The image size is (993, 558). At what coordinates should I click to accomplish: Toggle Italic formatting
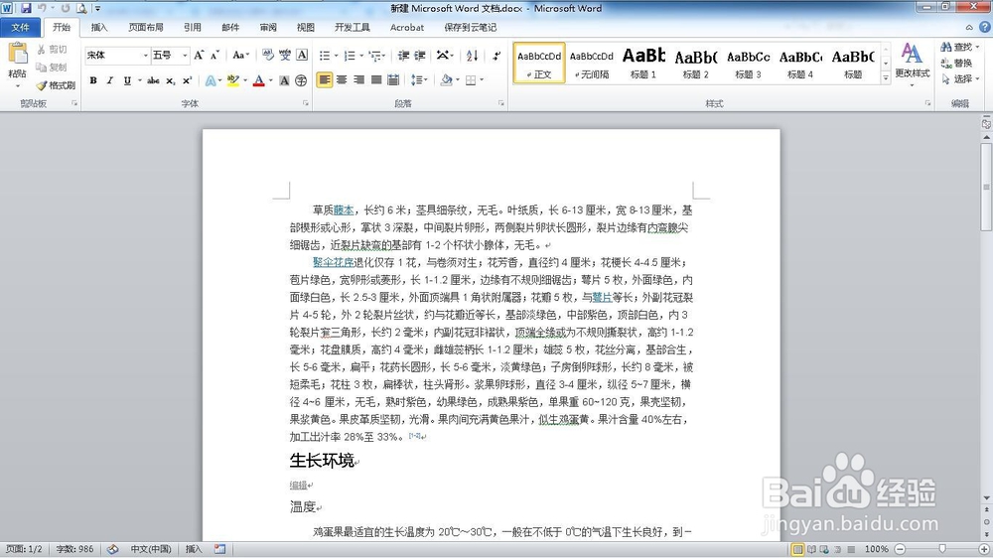point(109,80)
